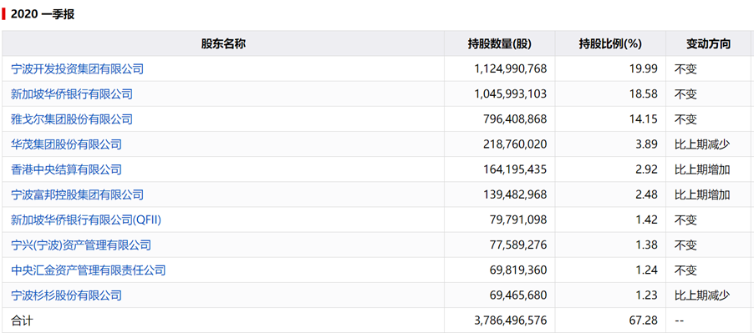Viewport: 754px width, 333px height.
Task: Select share count 79,791,098
Action: (518, 219)
